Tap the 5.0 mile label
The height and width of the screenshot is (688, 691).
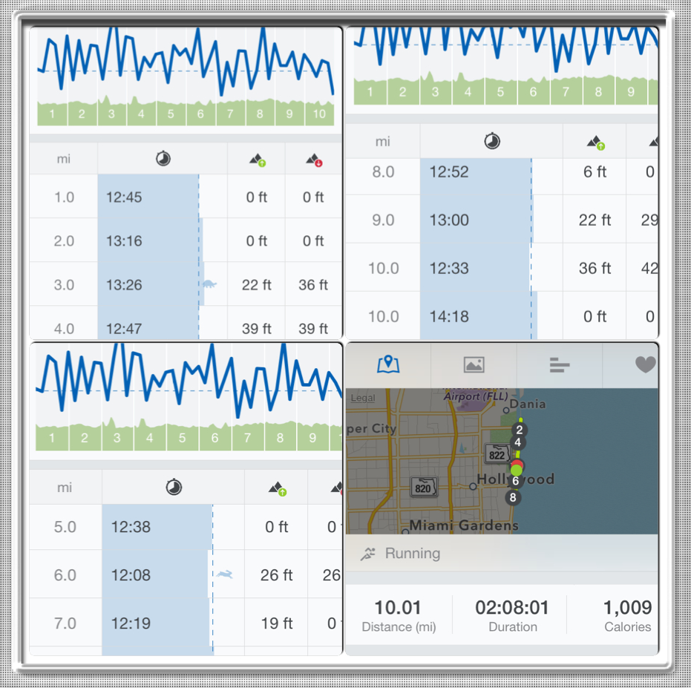coord(65,527)
